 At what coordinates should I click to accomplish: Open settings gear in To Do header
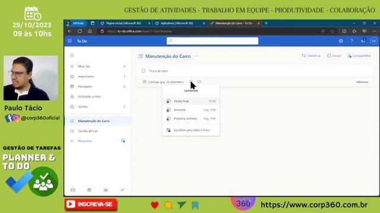pyautogui.click(x=341, y=41)
